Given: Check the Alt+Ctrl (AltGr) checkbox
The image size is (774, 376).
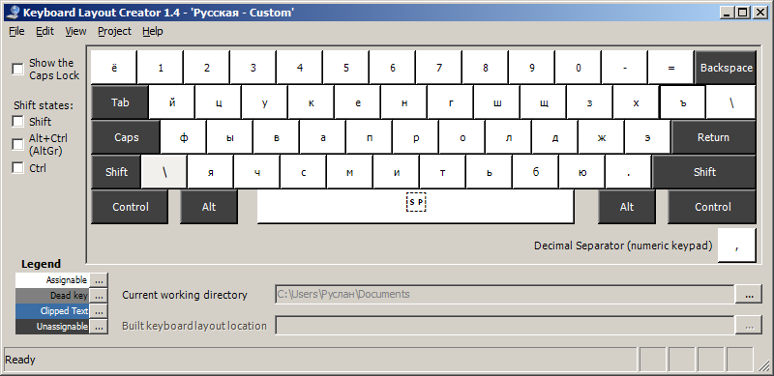Looking at the screenshot, I should 17,145.
